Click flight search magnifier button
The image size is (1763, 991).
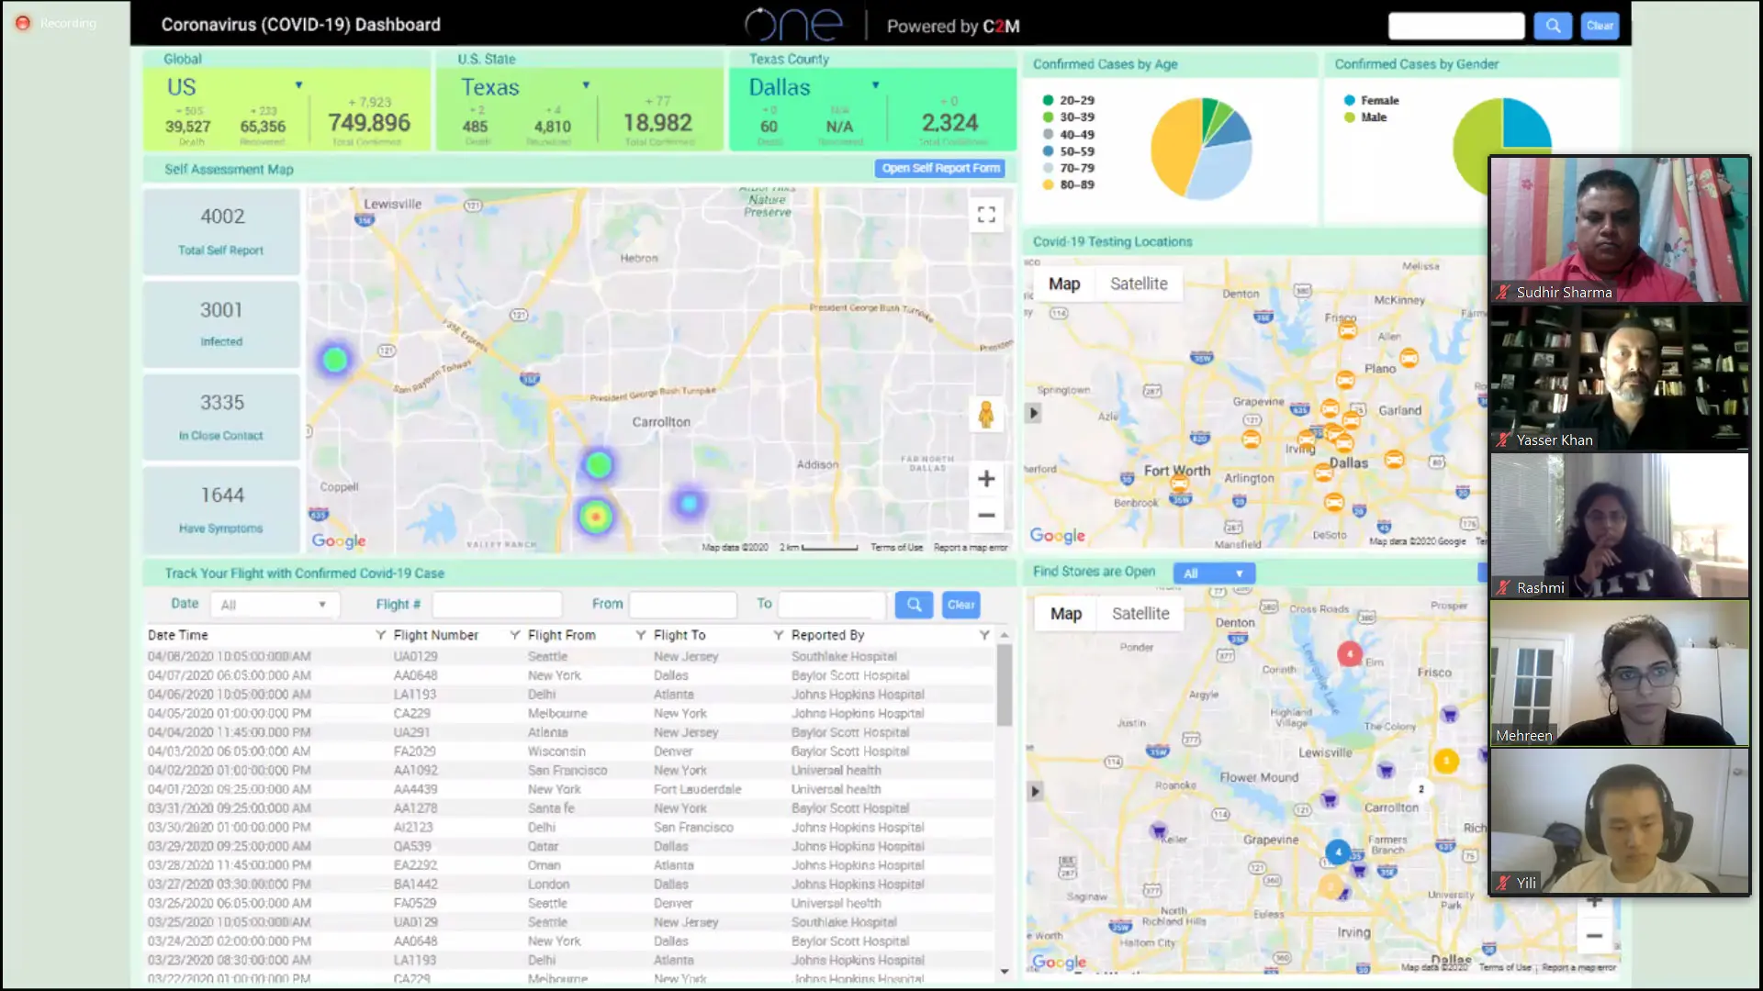(914, 605)
